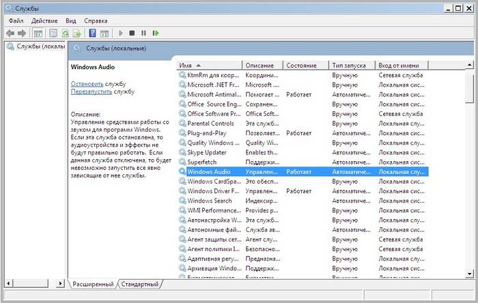478x303 pixels.
Task: Click the Back arrow in toolbar
Action: point(10,33)
